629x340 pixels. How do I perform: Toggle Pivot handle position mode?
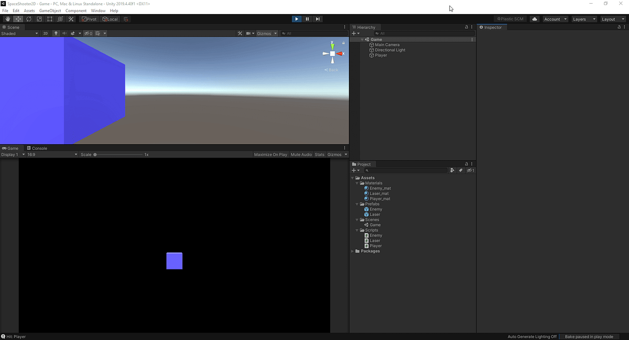click(89, 19)
